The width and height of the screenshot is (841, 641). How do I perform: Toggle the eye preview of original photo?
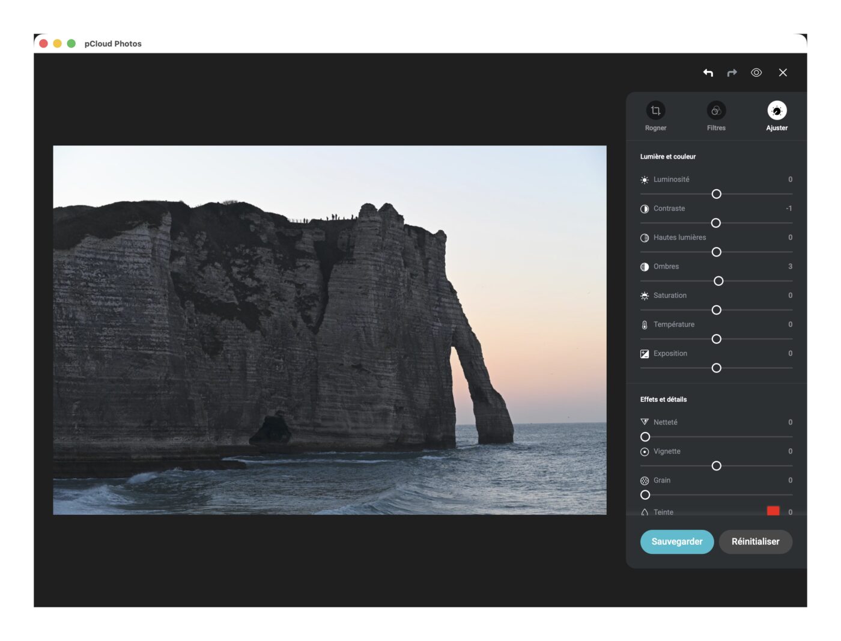[756, 73]
